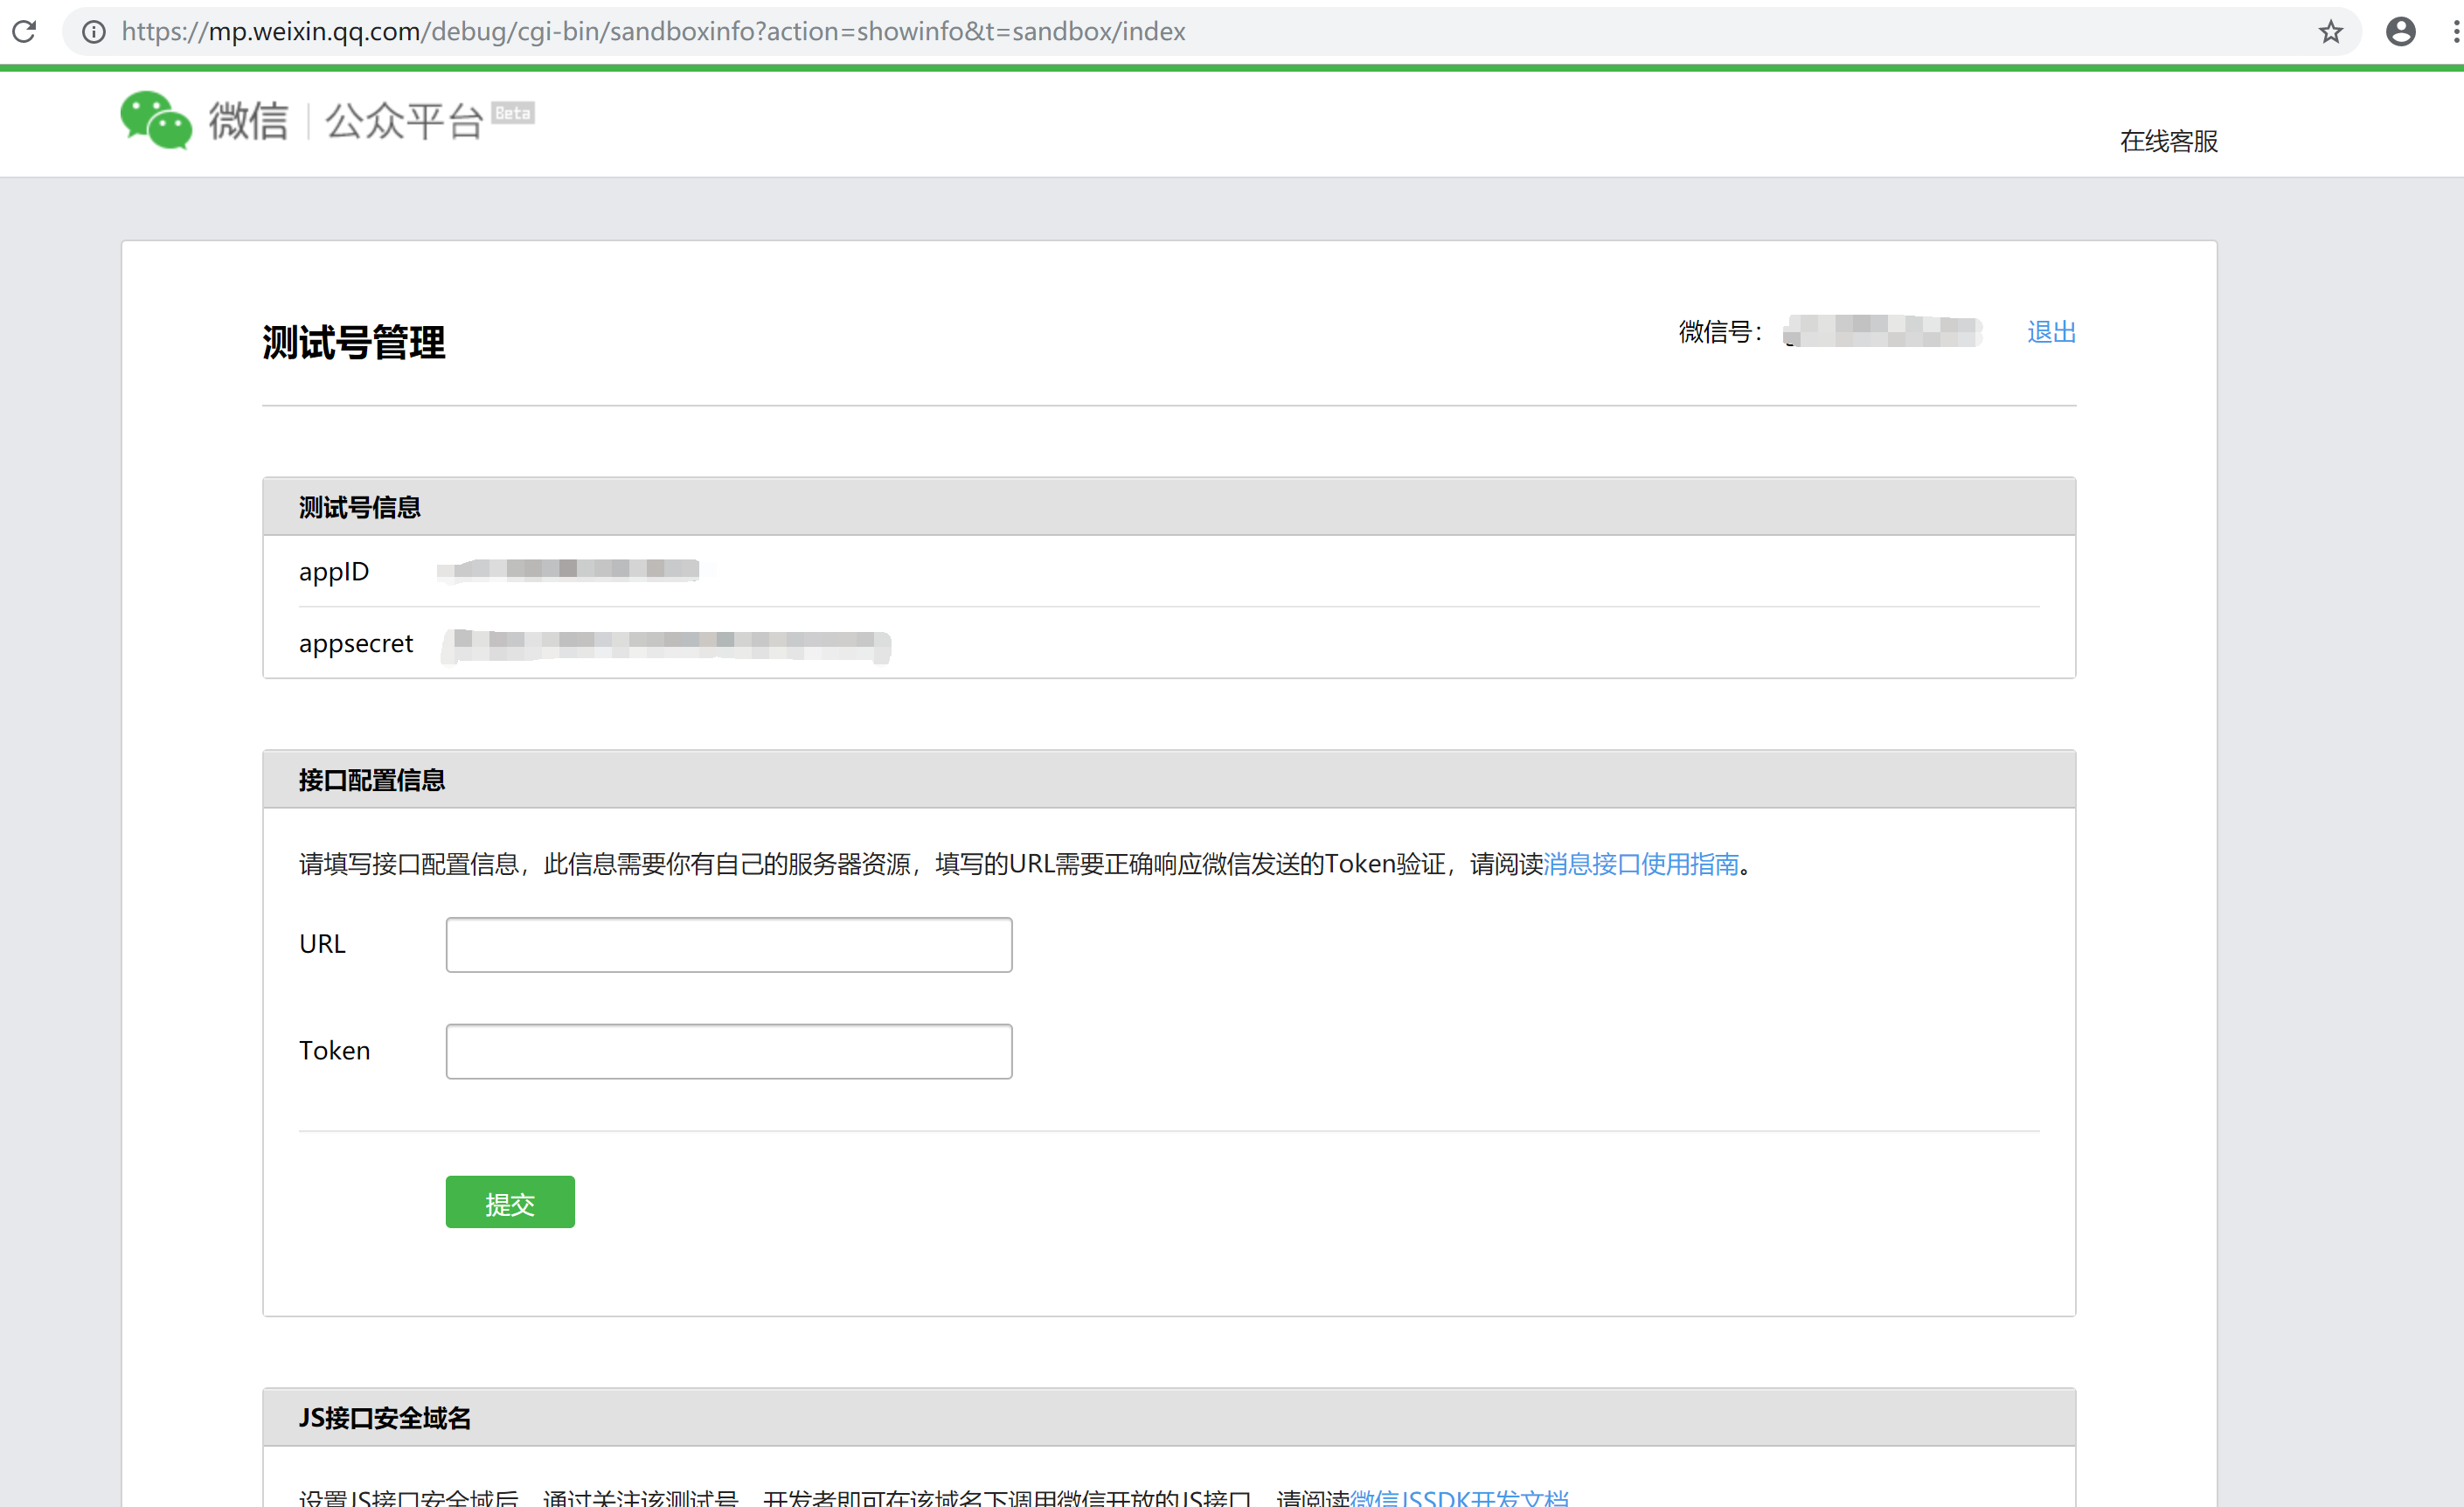Select the blurred appID value

tap(568, 570)
